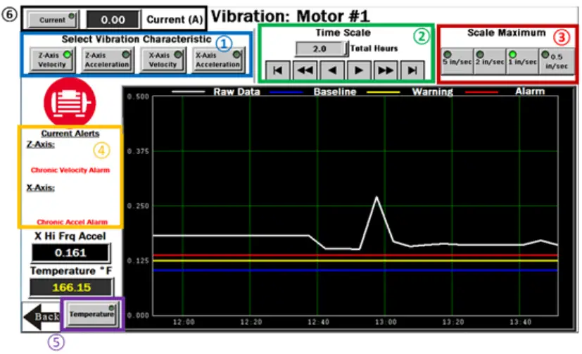The image size is (582, 354).
Task: Click the X-Axis: alert label
Action: pos(40,188)
